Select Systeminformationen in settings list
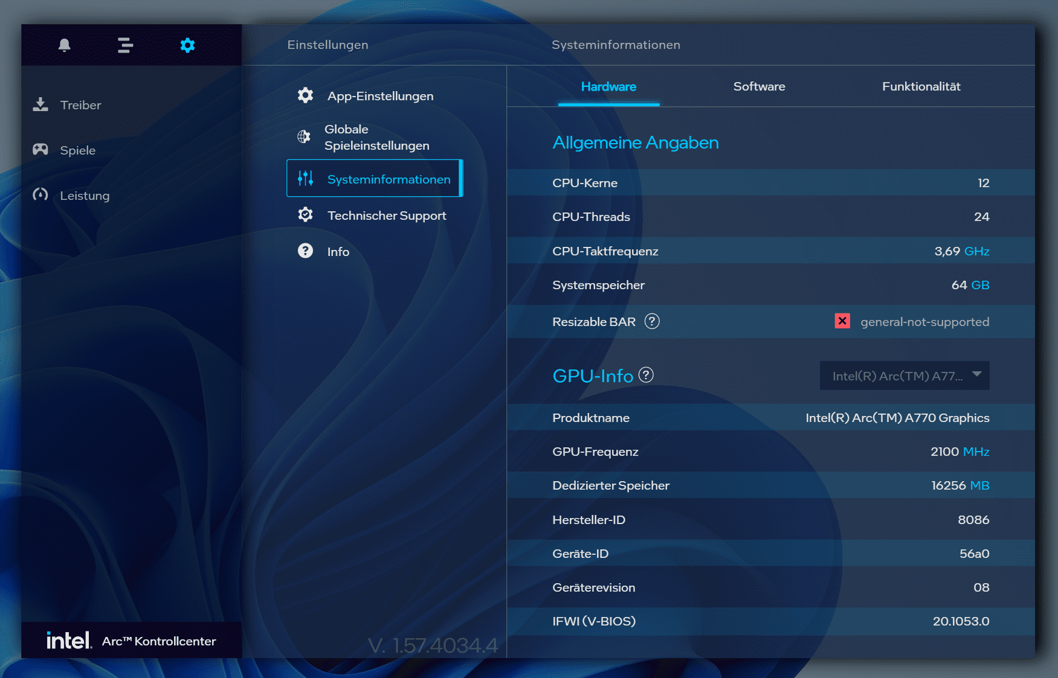The height and width of the screenshot is (678, 1058). [x=375, y=178]
